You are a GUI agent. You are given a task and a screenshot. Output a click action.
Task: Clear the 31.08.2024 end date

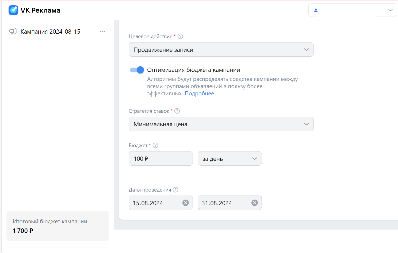click(x=255, y=203)
